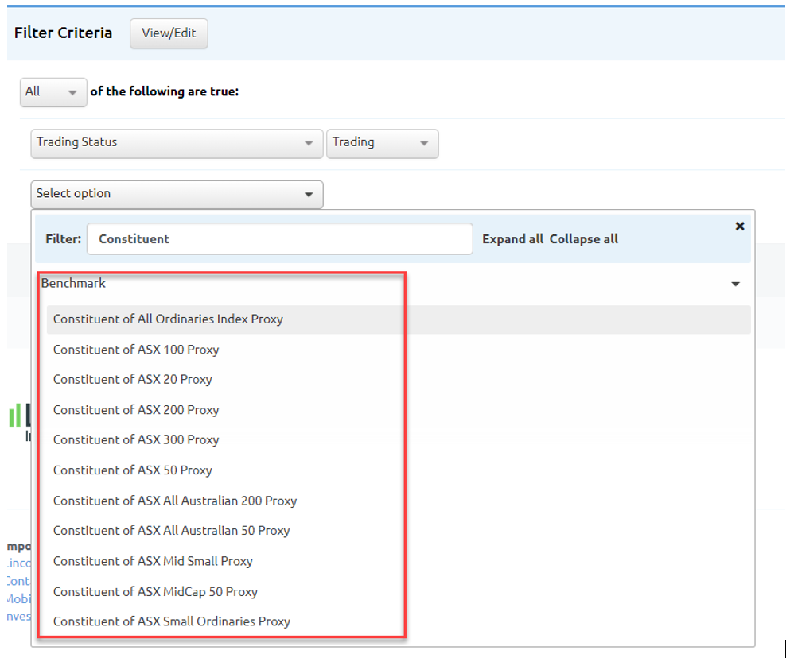Open the Trading value dropdown
Image resolution: width=794 pixels, height=662 pixels.
click(x=382, y=143)
